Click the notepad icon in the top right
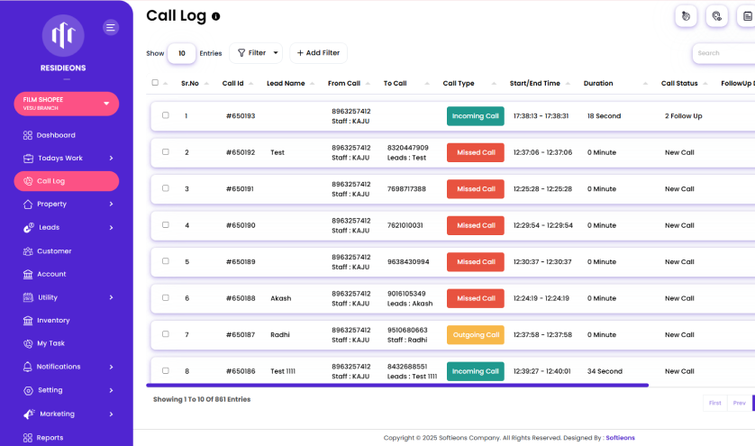 point(748,15)
